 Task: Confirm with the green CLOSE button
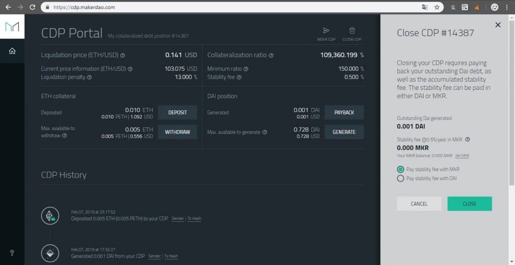(x=469, y=204)
